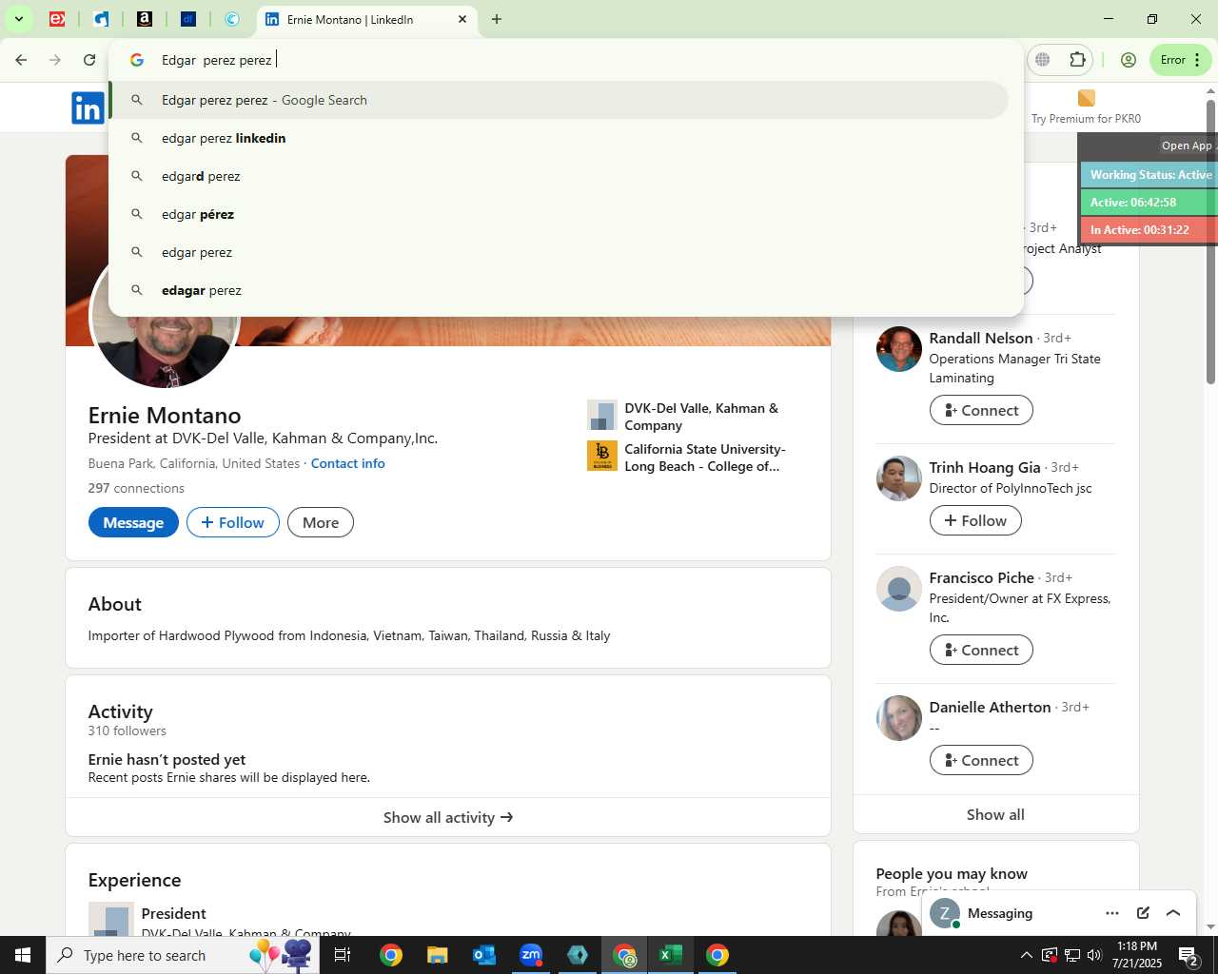
Task: Click the LinkedIn home logo
Action: pyautogui.click(x=88, y=108)
